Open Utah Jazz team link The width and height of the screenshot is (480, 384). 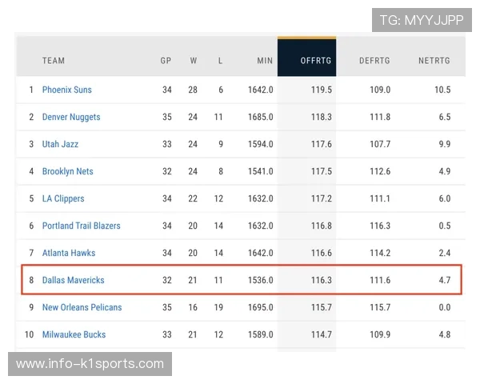tap(60, 144)
